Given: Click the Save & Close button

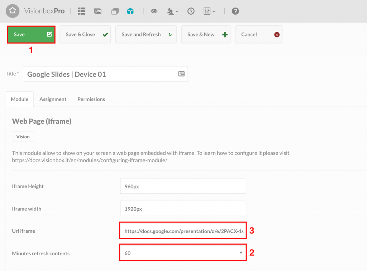Looking at the screenshot, I should [x=85, y=35].
